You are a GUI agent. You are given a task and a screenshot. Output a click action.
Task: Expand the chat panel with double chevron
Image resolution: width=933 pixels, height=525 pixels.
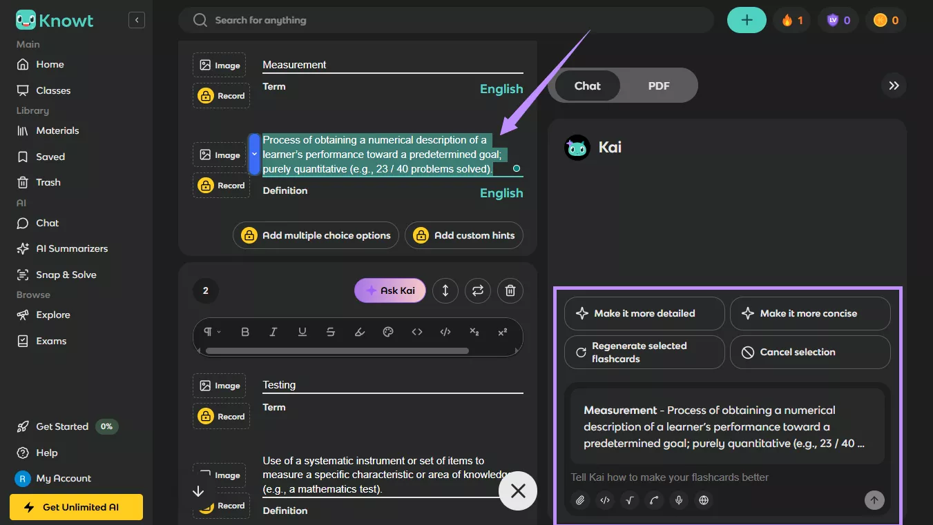[894, 86]
